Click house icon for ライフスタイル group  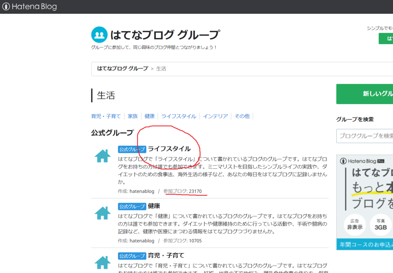click(x=102, y=156)
